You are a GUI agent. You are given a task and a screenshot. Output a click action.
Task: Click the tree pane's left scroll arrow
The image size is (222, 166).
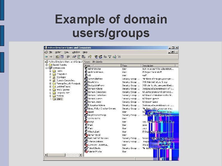[x=46, y=155]
